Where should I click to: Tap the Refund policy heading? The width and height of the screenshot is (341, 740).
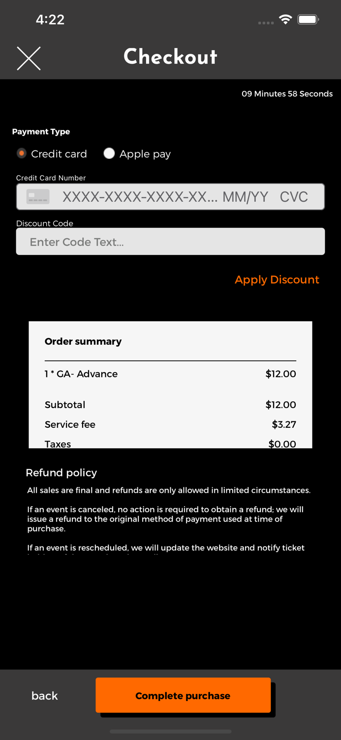[x=62, y=473]
